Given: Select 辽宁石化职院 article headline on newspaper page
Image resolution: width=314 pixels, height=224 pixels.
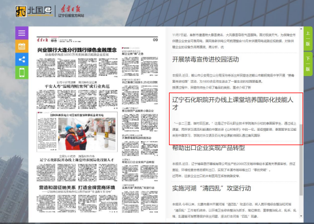Looking at the screenshot, I should click(x=77, y=159).
